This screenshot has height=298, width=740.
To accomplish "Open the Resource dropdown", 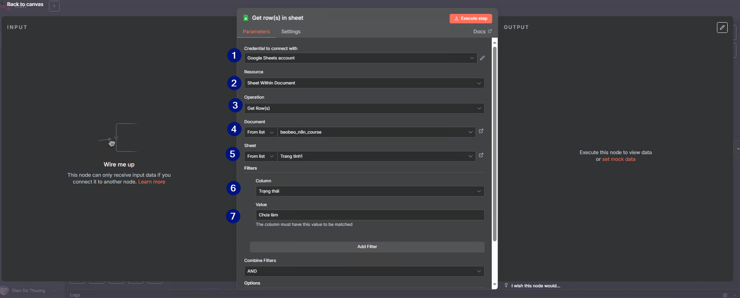I will point(364,83).
